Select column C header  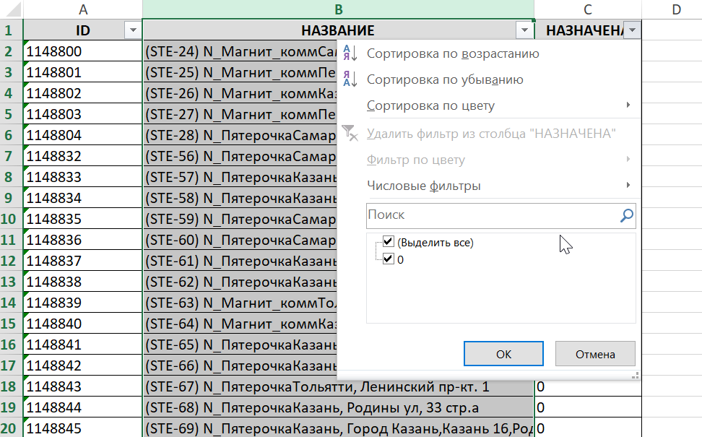tap(588, 9)
